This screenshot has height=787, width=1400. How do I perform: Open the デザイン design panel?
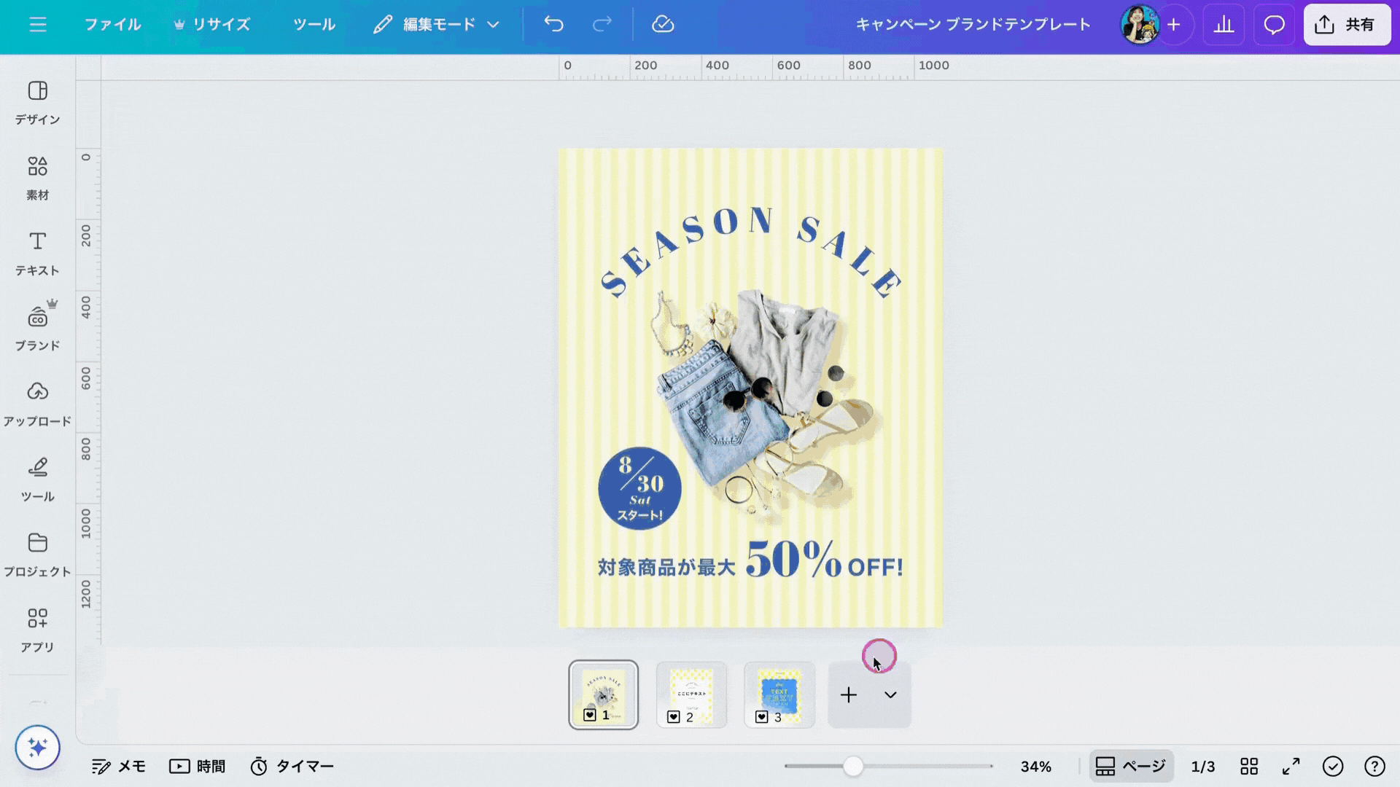[x=38, y=102]
